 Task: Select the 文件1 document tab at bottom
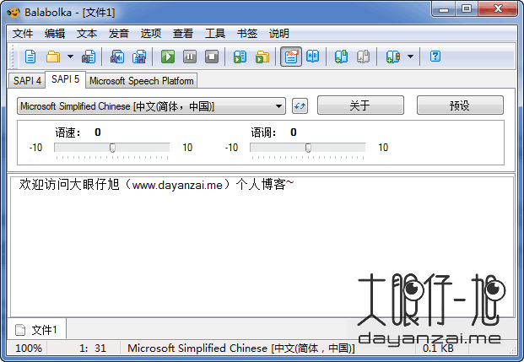click(37, 330)
